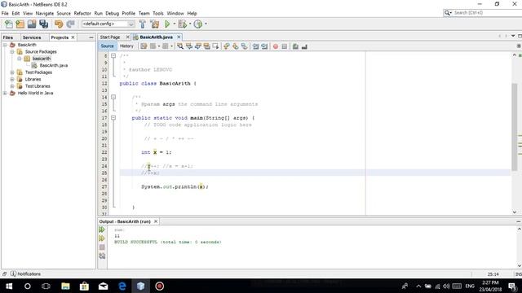Open the Refactor menu

pos(82,13)
